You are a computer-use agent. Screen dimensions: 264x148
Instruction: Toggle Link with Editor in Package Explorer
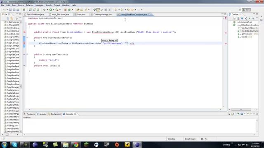point(12,18)
